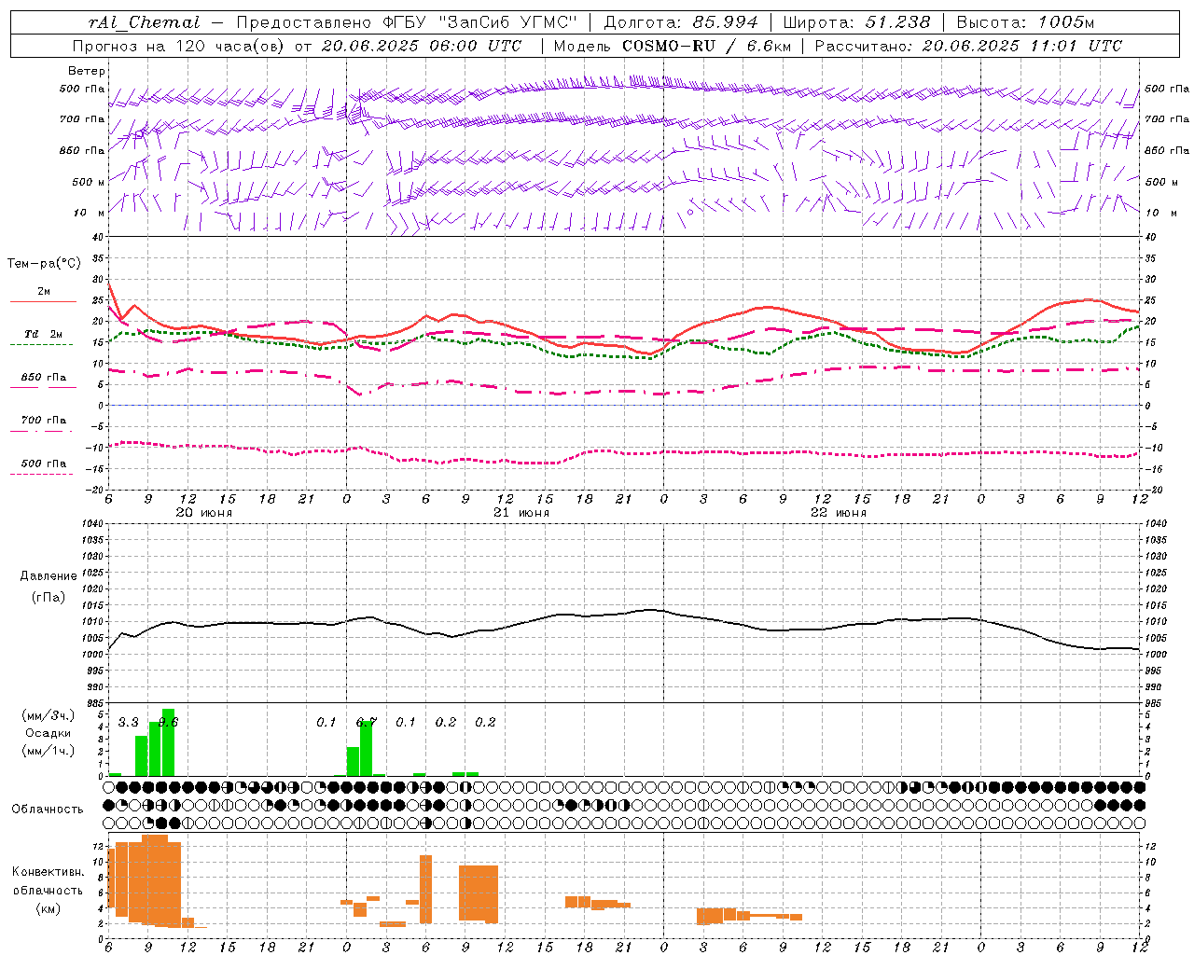Click the '500 м' wind level label on left
The image size is (1194, 955).
click(89, 182)
